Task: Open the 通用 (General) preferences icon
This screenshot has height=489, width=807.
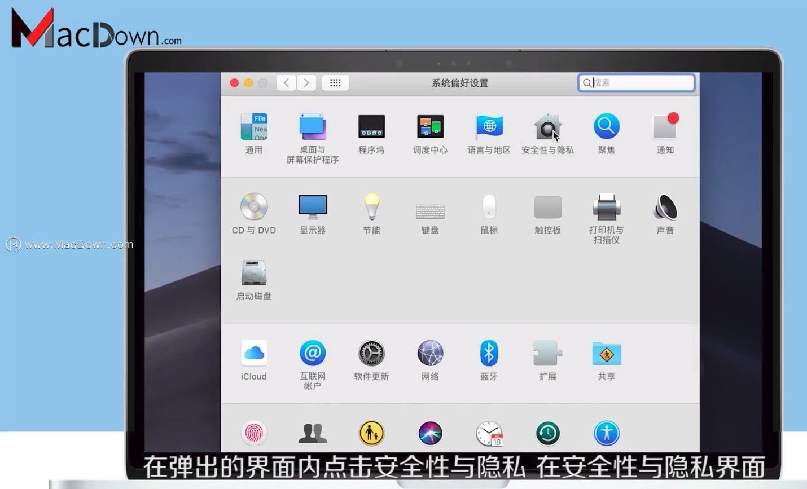Action: (254, 127)
